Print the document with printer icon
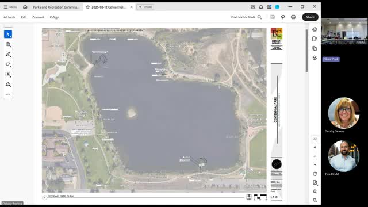The image size is (368, 207). (x=293, y=17)
